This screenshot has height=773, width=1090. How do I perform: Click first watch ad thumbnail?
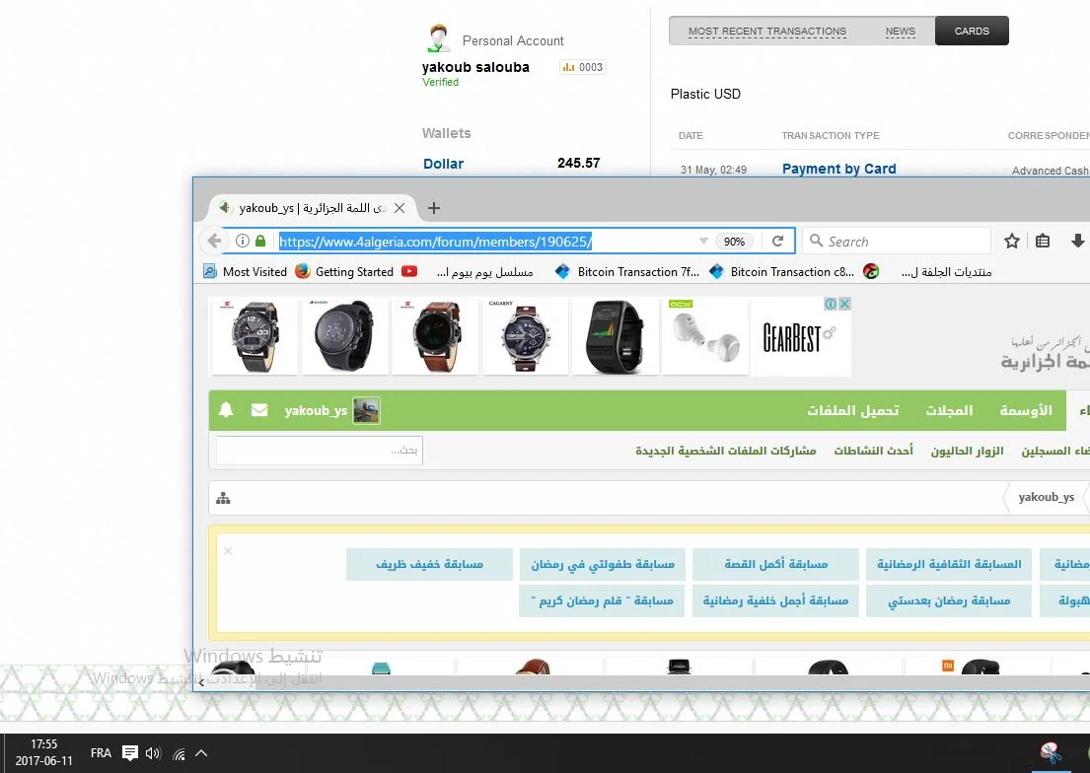pyautogui.click(x=254, y=336)
